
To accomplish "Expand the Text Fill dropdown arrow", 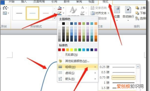I will 86,8.
